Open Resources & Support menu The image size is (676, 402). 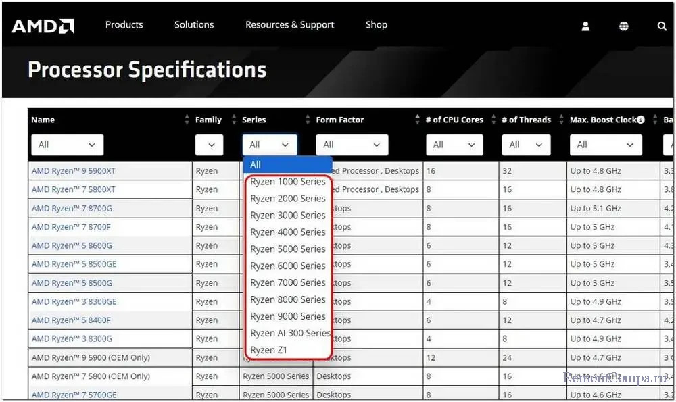[289, 25]
